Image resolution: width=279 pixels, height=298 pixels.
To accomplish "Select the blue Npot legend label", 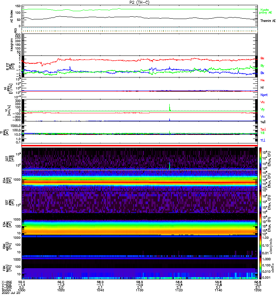I will (264, 95).
